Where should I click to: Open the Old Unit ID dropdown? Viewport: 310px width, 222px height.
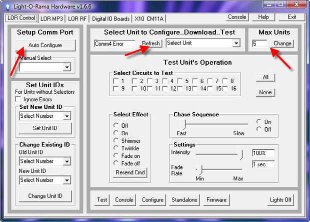point(67,161)
